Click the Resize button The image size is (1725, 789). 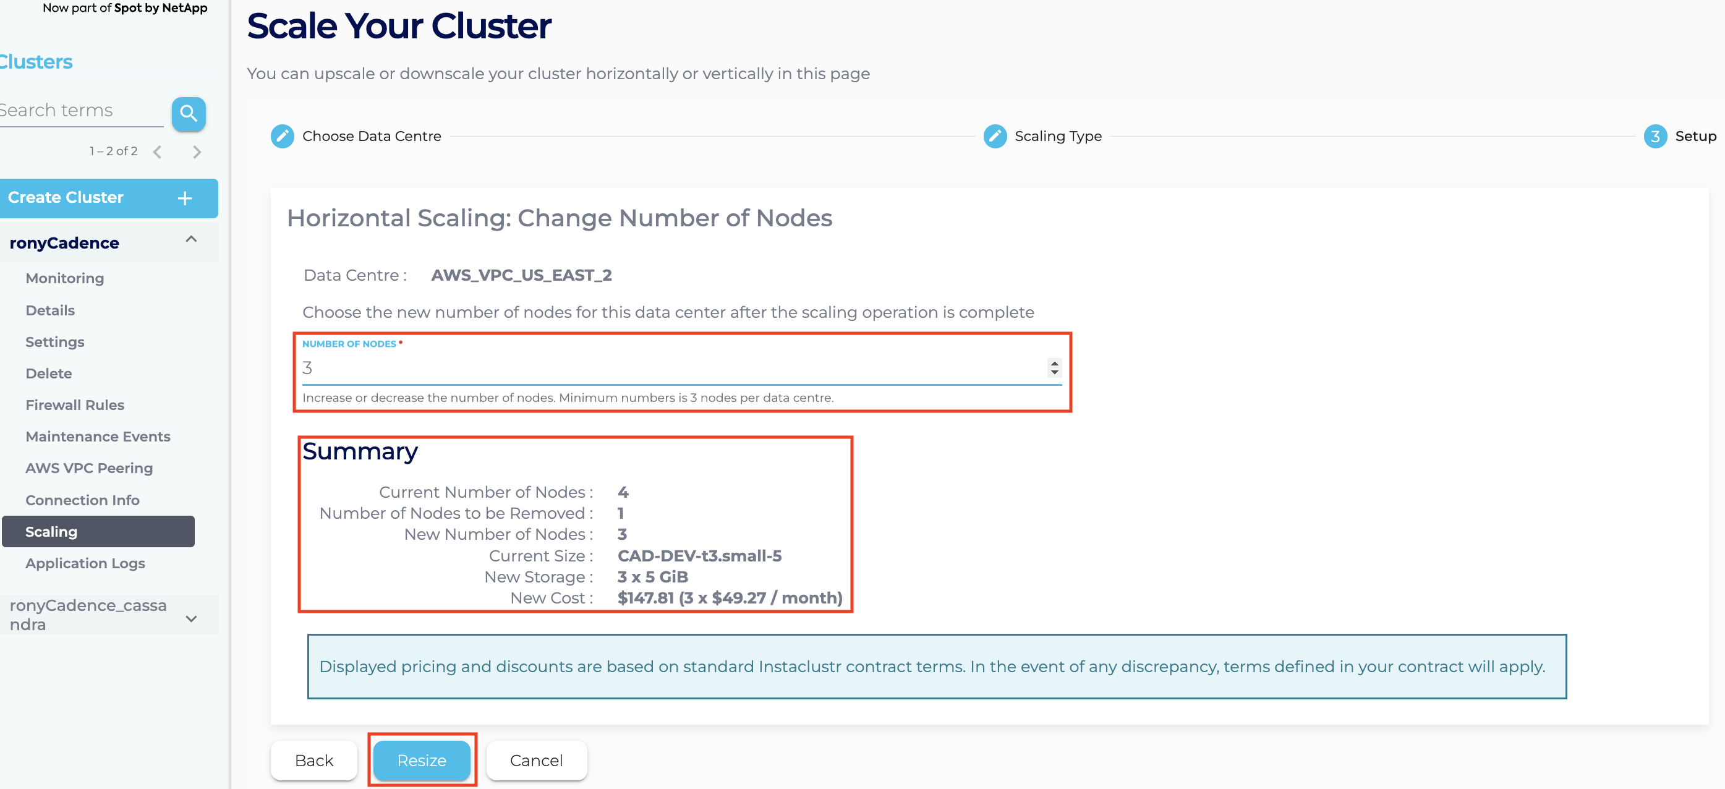[421, 759]
